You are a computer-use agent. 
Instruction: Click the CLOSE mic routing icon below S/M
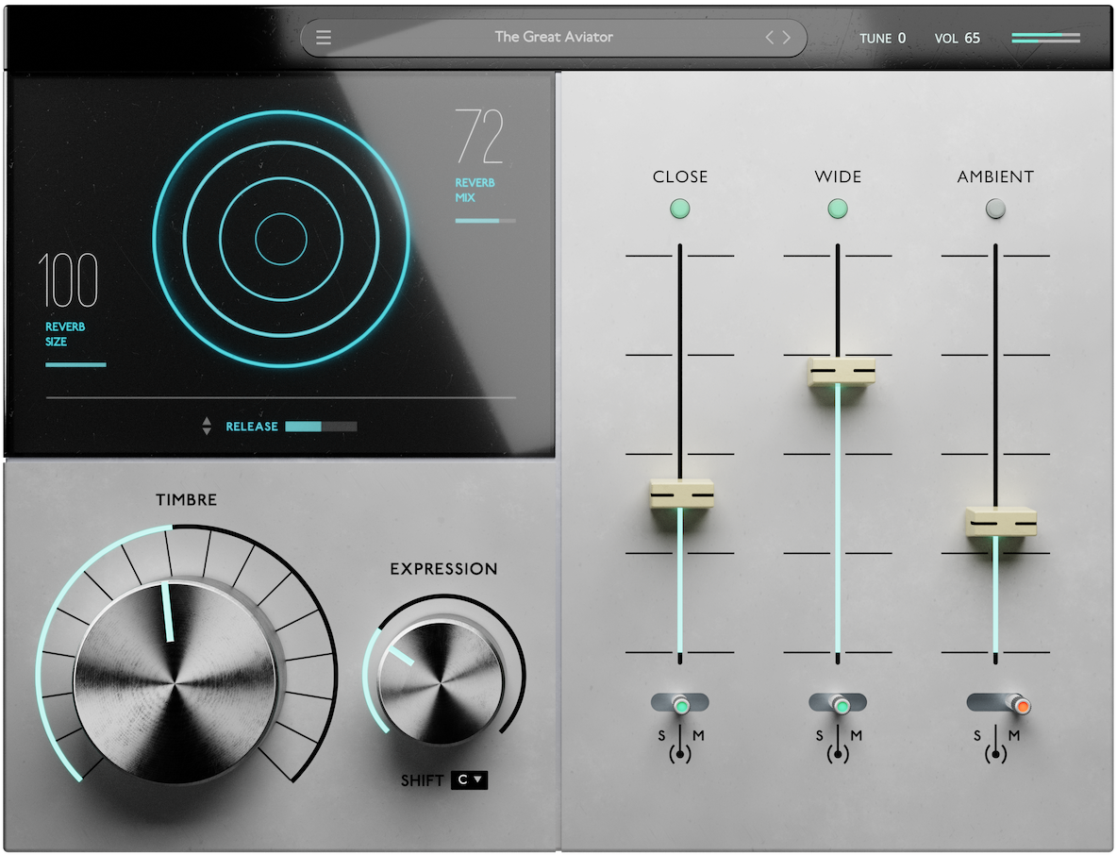679,755
